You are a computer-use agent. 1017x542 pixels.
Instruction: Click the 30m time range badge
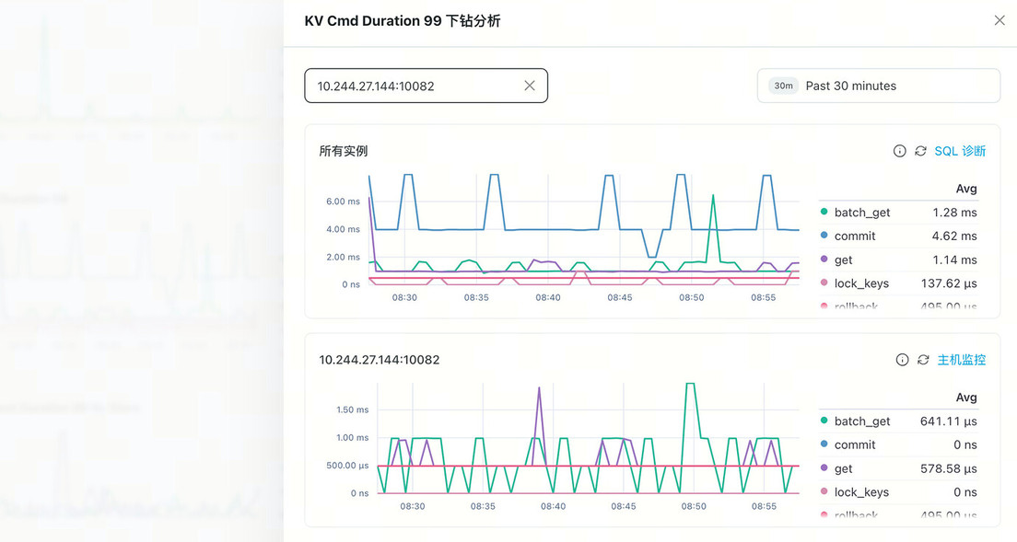(783, 86)
